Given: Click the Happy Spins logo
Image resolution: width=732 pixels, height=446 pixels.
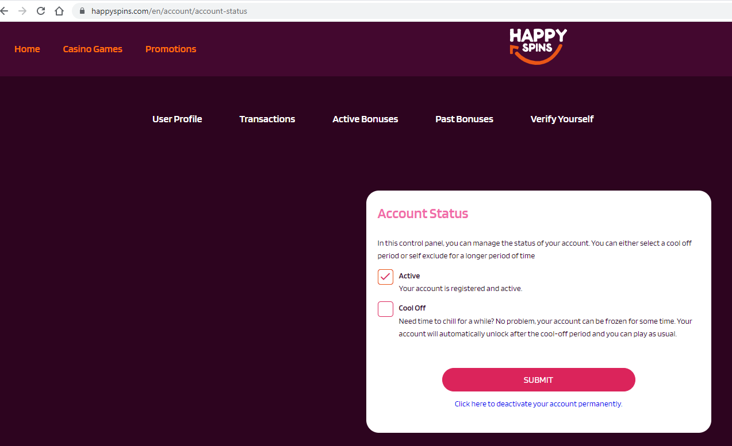Looking at the screenshot, I should coord(538,46).
